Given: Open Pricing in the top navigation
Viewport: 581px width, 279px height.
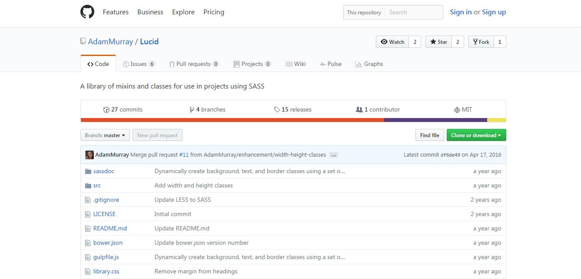Looking at the screenshot, I should click(214, 12).
